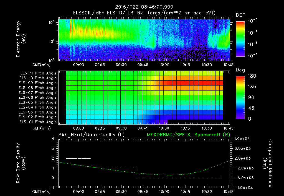Viewport: 284px width, 196px height.
Task: Click the 10:45 tick label under bottom panel
Action: 228,192
